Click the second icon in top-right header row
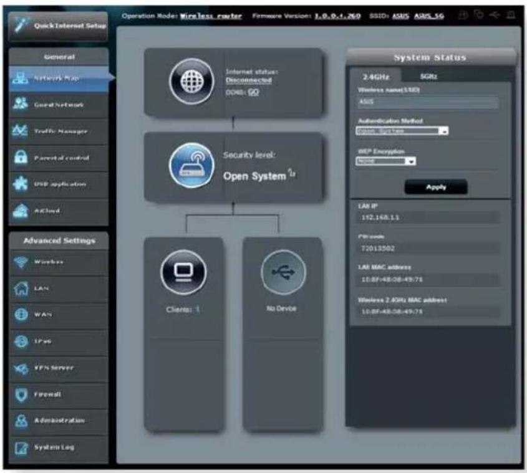Viewport: 527px width, 473px height. (x=478, y=15)
